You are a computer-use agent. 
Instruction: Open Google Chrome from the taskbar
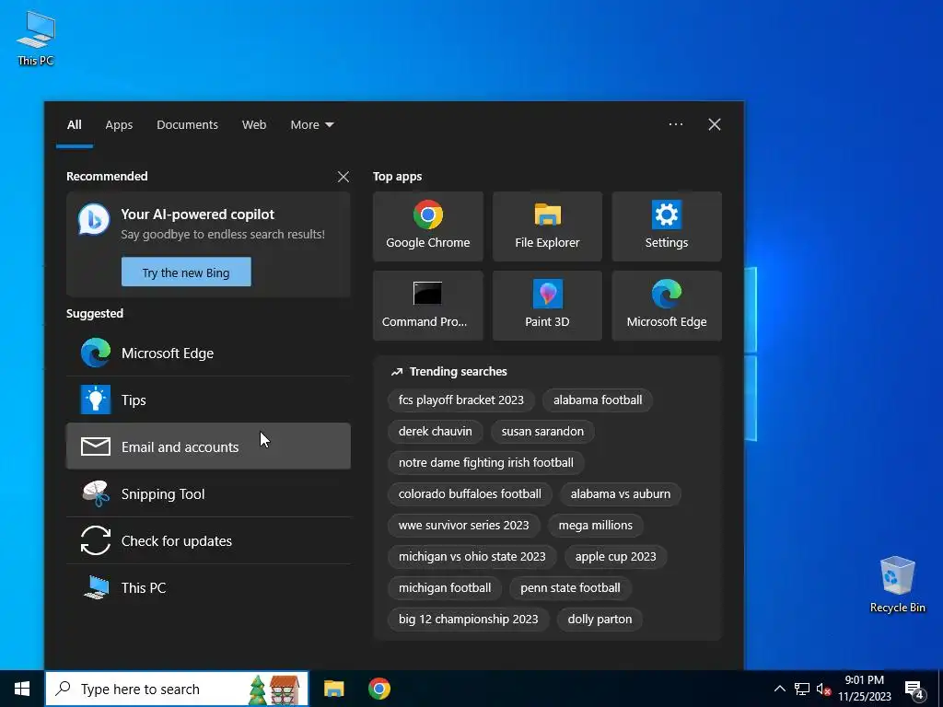tap(378, 689)
